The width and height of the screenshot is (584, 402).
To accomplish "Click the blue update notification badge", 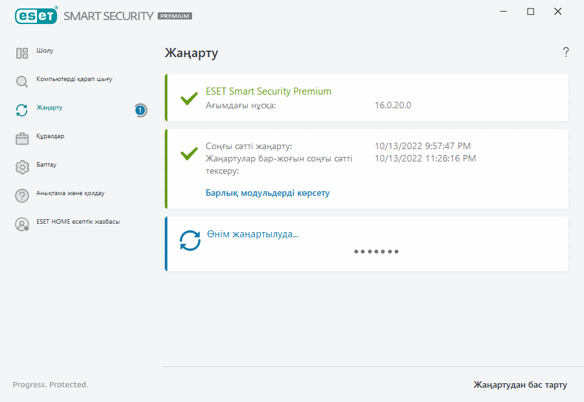I will point(140,110).
